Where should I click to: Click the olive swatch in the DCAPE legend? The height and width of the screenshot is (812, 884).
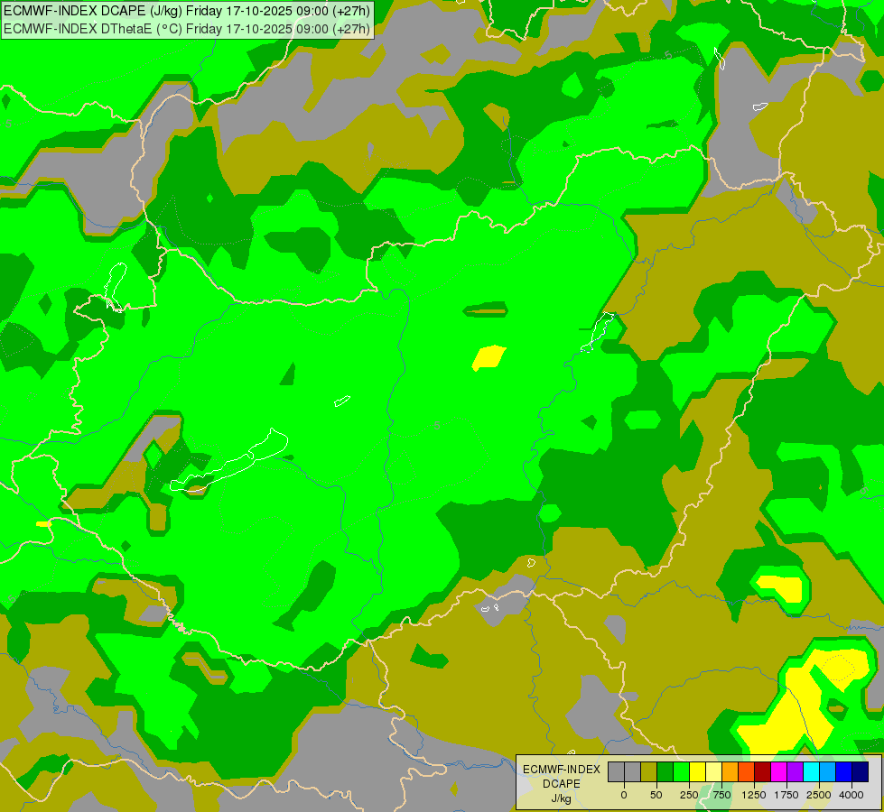[649, 771]
